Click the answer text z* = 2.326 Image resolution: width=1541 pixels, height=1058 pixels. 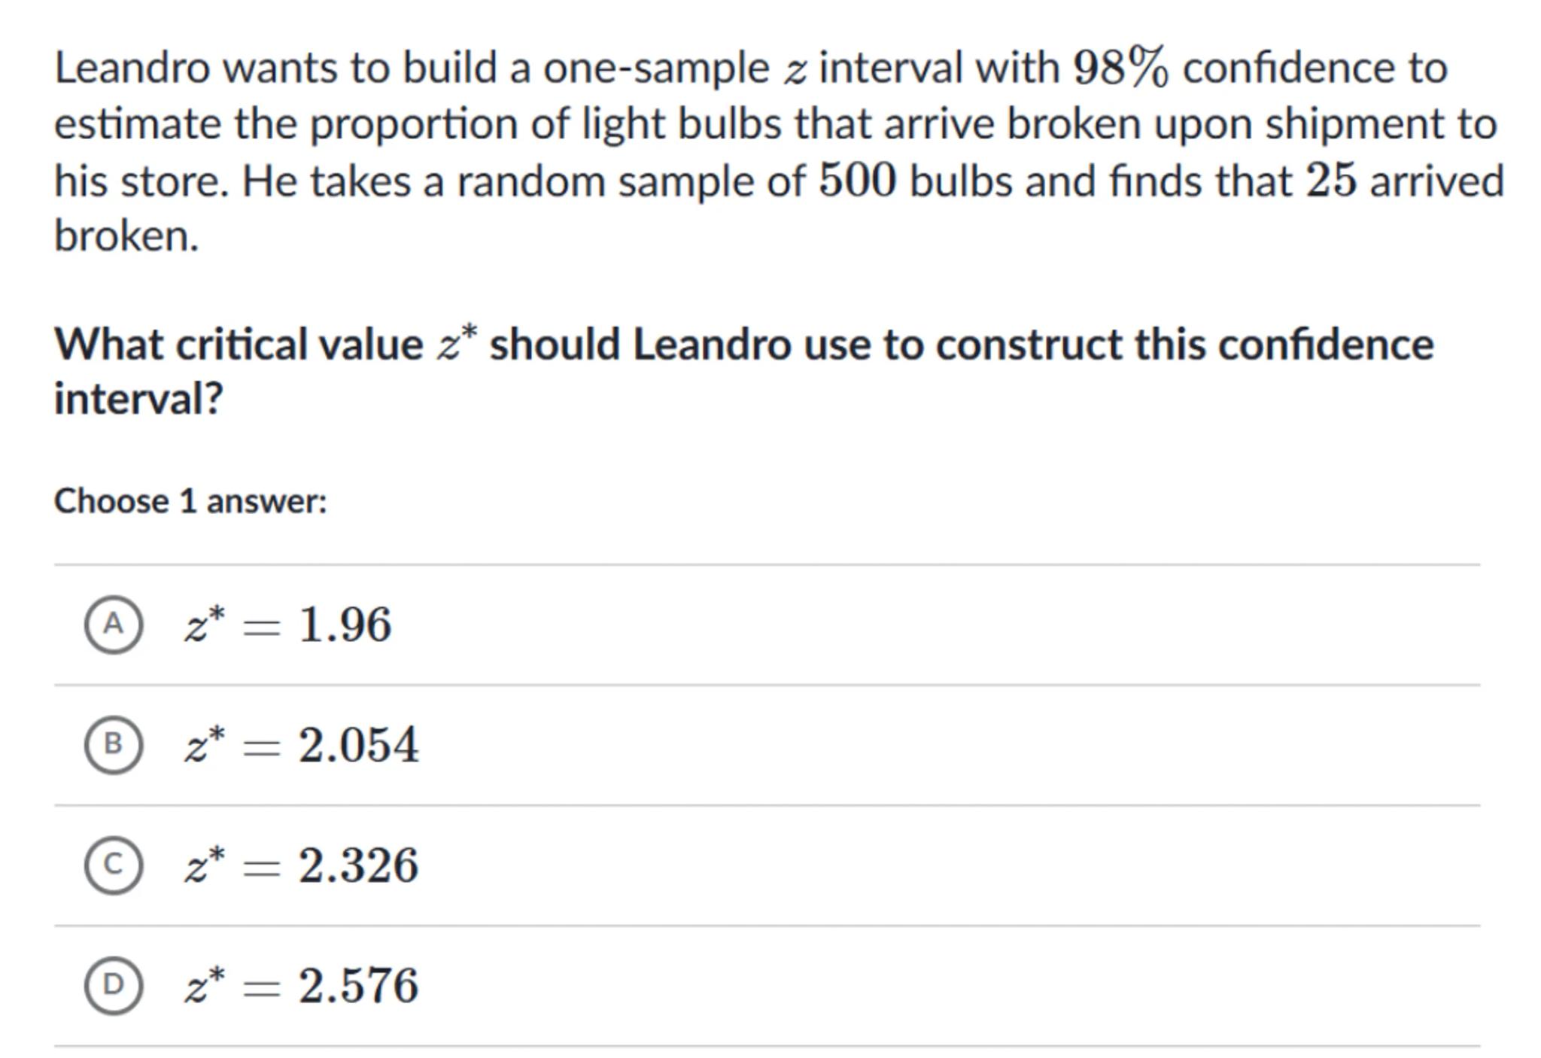(x=302, y=865)
